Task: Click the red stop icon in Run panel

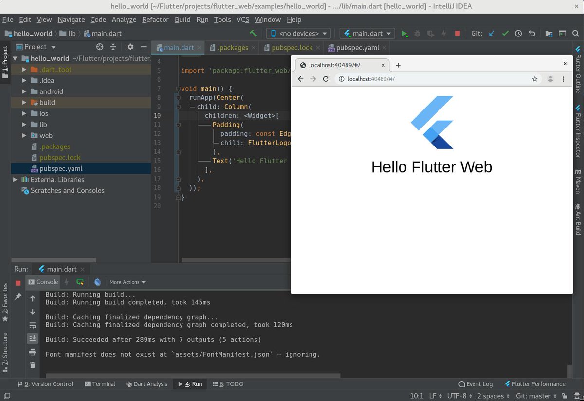Action: click(x=18, y=283)
